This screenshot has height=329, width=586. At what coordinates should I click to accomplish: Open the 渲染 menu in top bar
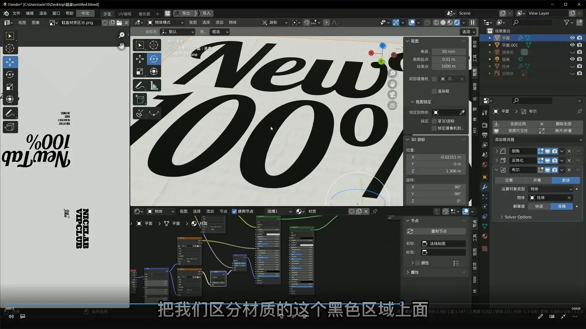click(x=43, y=13)
